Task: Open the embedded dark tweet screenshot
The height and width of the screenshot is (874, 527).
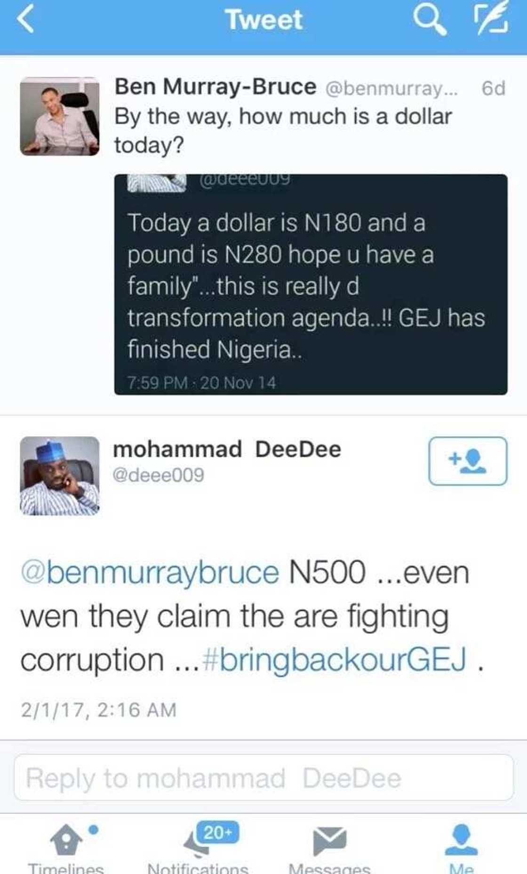Action: coord(311,284)
